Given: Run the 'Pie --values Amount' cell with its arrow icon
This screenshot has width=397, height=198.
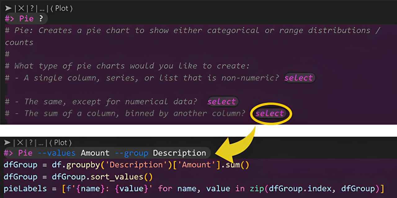Looking at the screenshot, I should point(7,143).
